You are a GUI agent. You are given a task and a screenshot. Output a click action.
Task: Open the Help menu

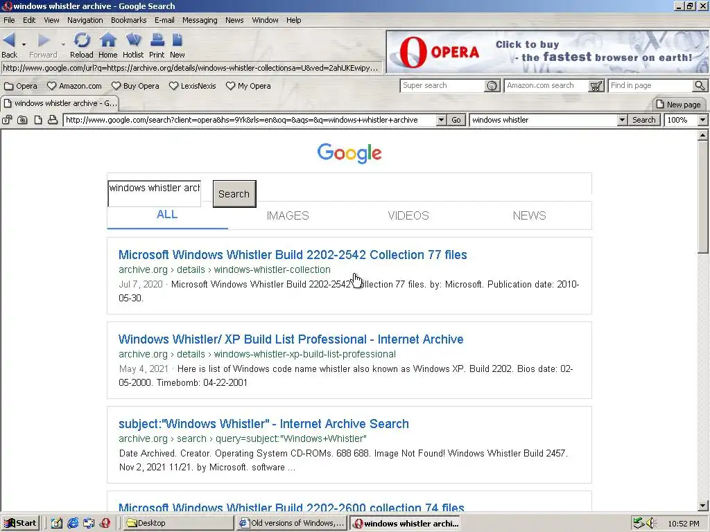click(x=293, y=20)
